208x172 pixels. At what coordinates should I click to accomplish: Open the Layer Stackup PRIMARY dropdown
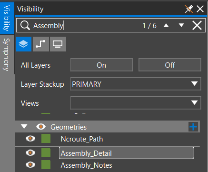(x=136, y=84)
